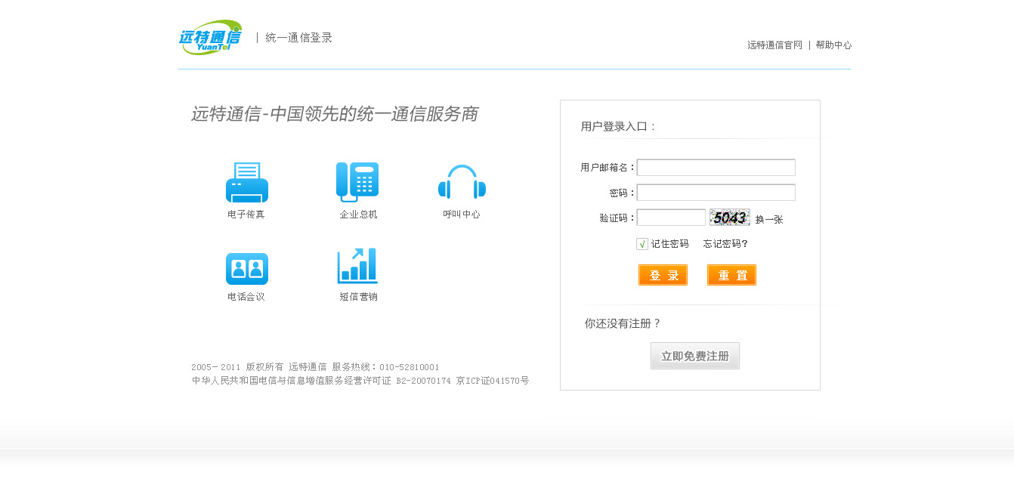Screen dimensions: 1014x491
Task: Open the 远特通信官网 link
Action: click(x=775, y=45)
